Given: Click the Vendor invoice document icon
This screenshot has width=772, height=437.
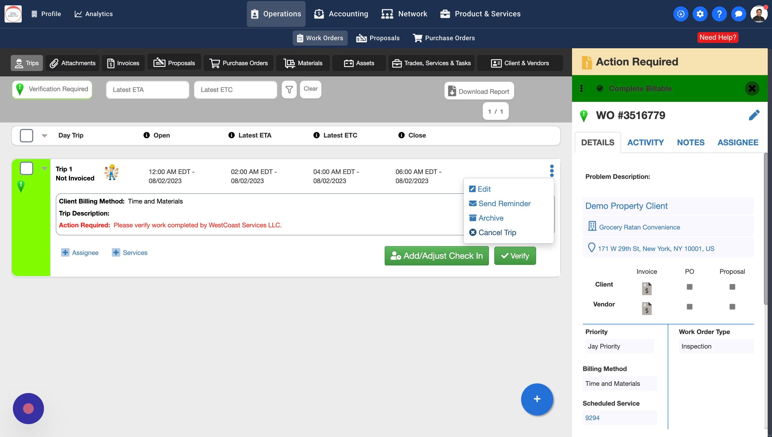Looking at the screenshot, I should 647,308.
